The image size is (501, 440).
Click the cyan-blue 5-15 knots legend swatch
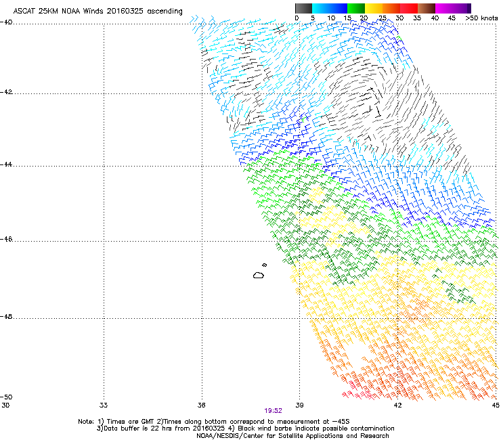330,8
